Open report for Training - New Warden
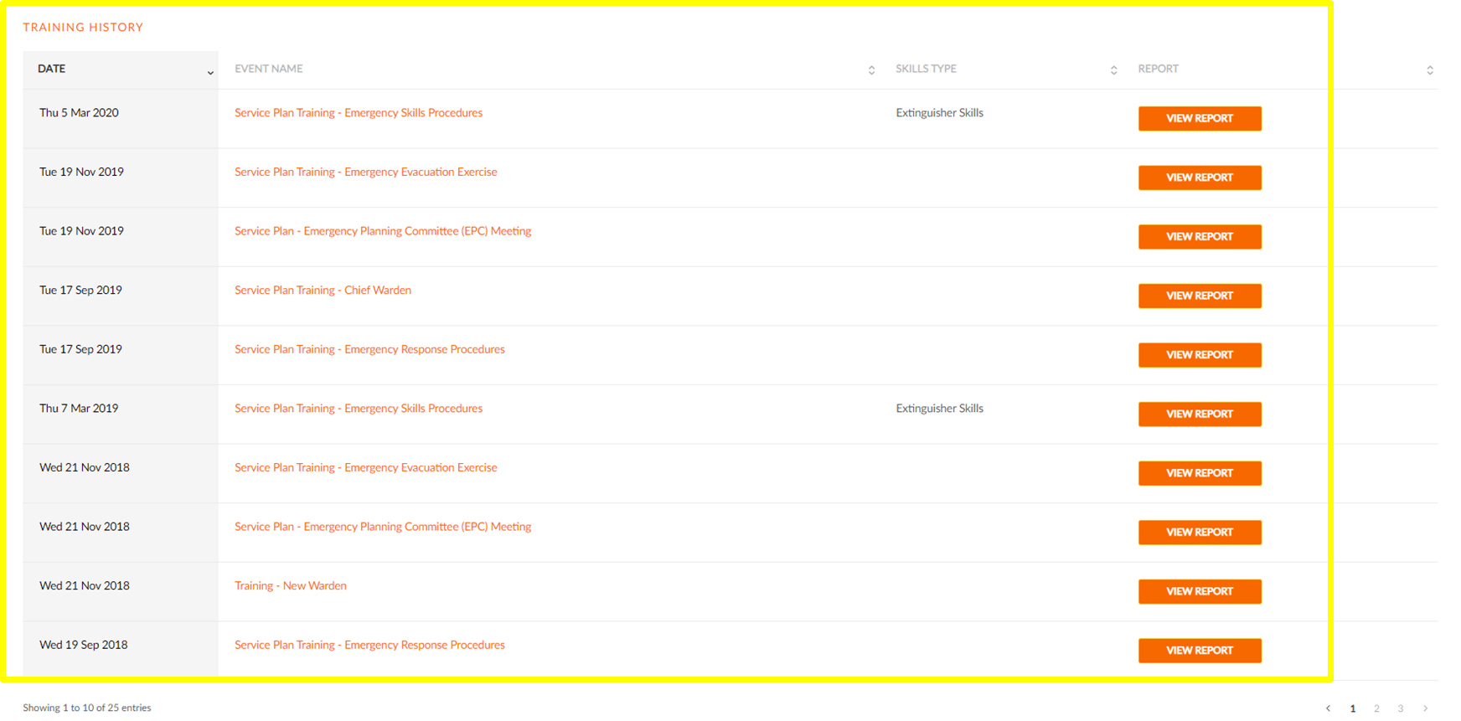Screen dimensions: 1461x721 [1199, 591]
